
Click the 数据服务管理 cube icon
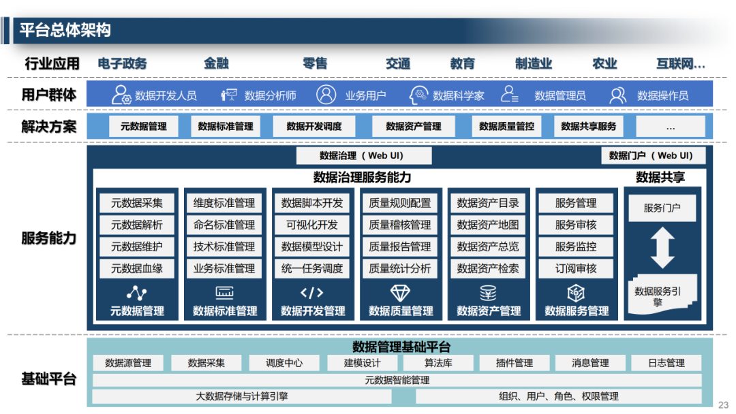pos(577,293)
